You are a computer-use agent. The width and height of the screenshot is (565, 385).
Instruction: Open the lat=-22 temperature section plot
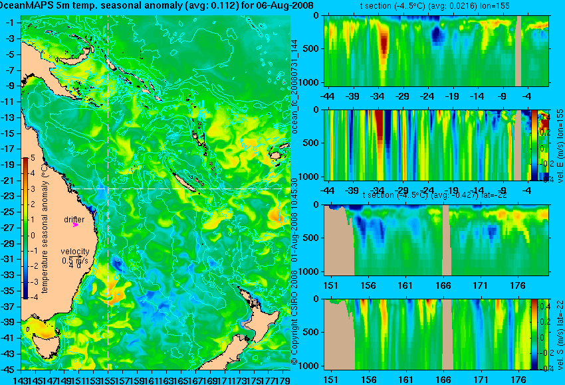point(436,240)
